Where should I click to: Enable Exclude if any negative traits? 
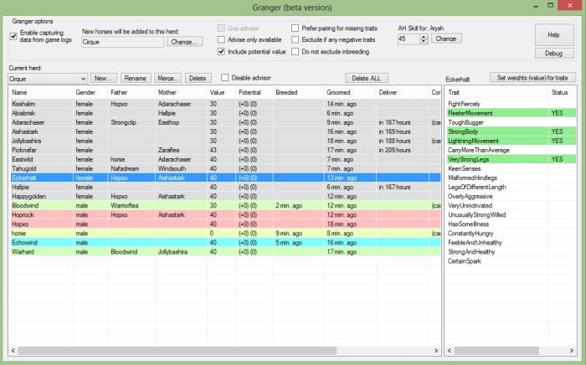[x=296, y=39]
